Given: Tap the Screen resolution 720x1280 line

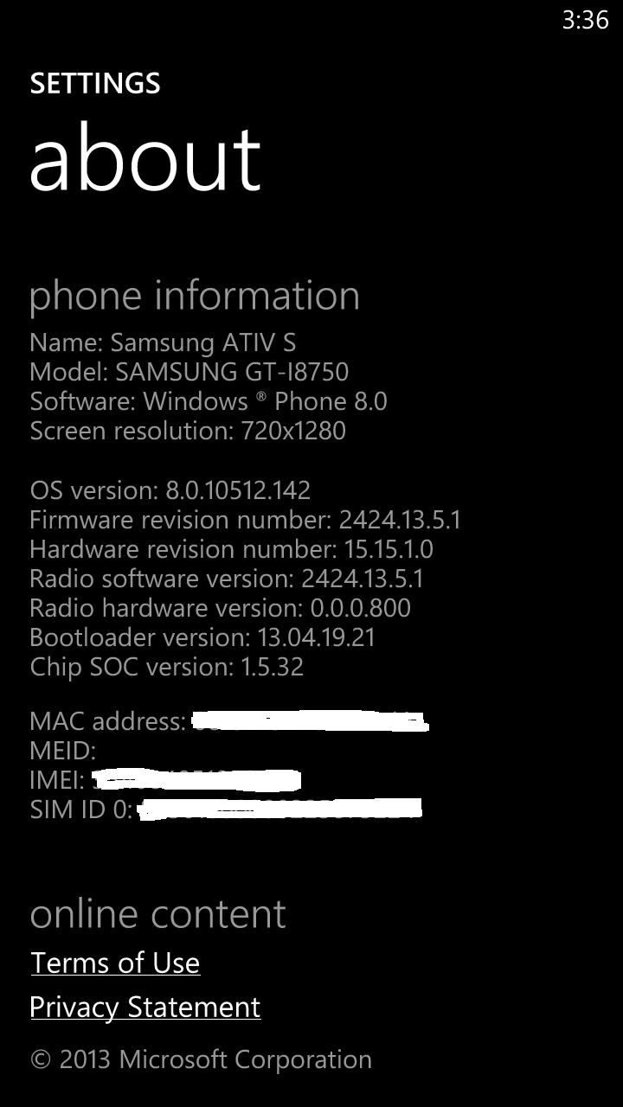Looking at the screenshot, I should [x=188, y=431].
